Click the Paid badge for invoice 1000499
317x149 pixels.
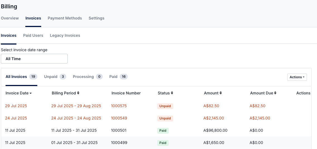pyautogui.click(x=163, y=143)
